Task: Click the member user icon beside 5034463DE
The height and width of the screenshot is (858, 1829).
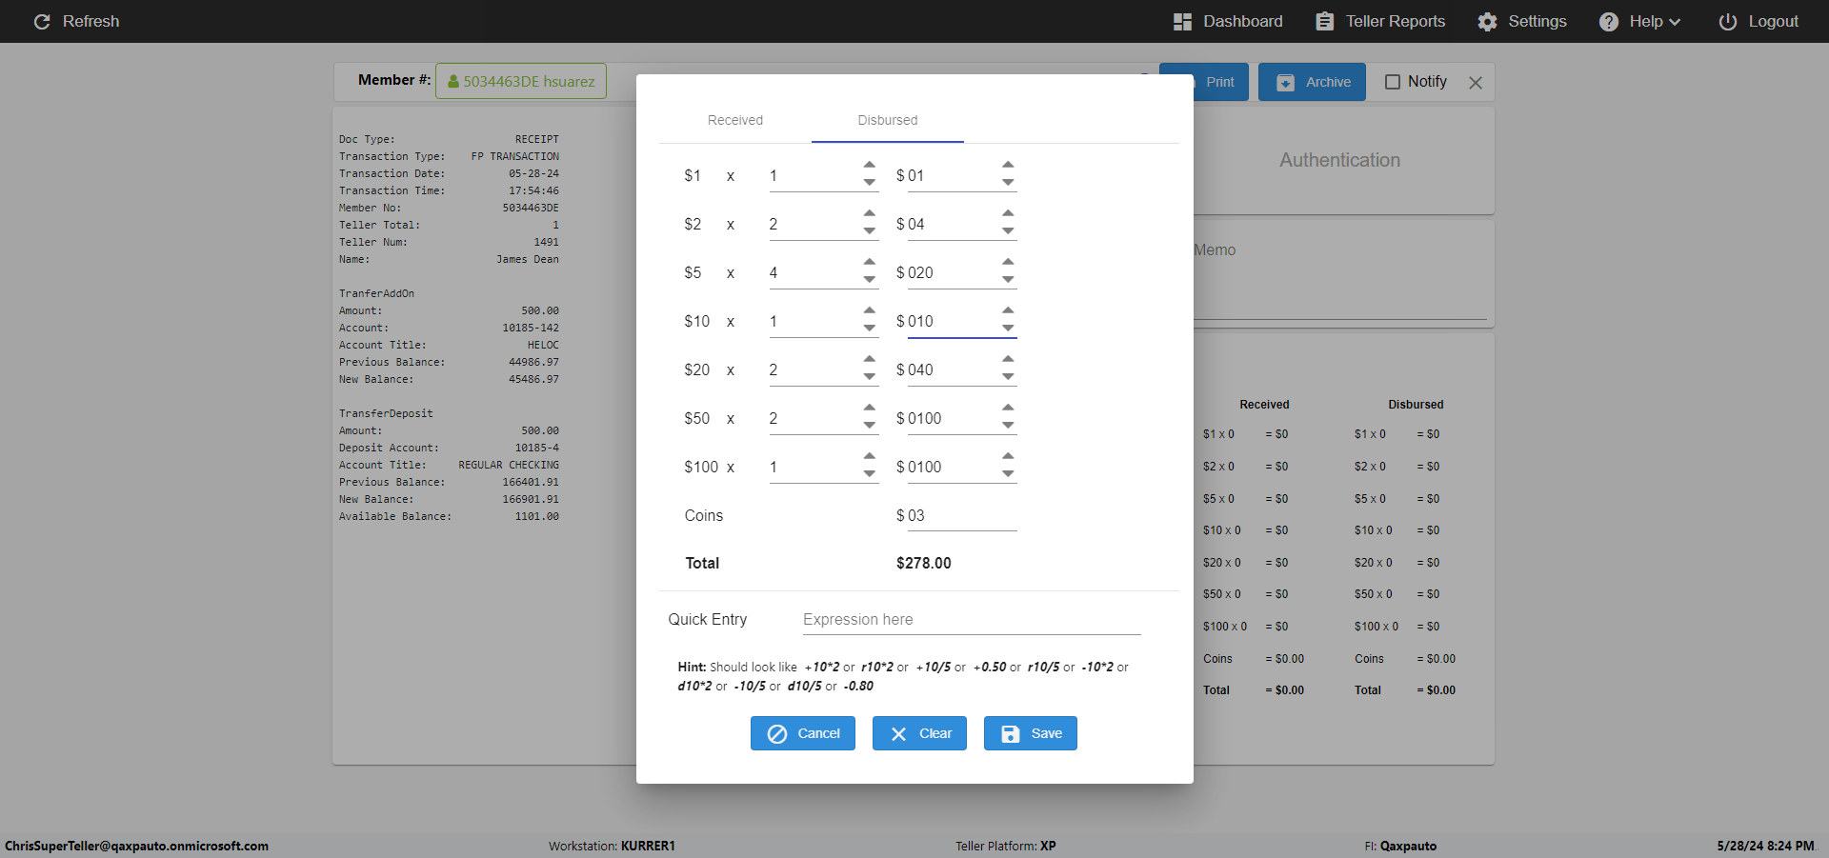Action: pyautogui.click(x=453, y=82)
